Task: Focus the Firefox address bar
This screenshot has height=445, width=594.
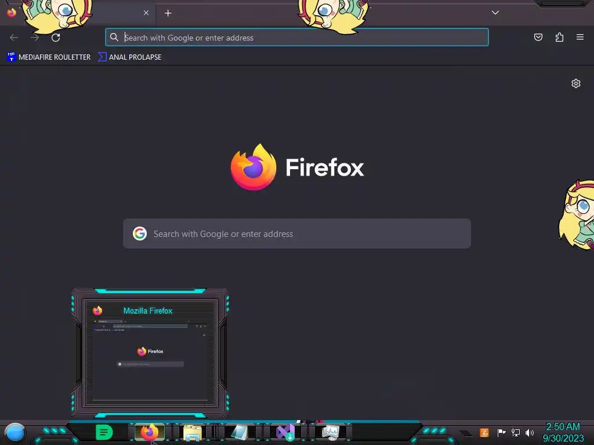Action: (296, 38)
